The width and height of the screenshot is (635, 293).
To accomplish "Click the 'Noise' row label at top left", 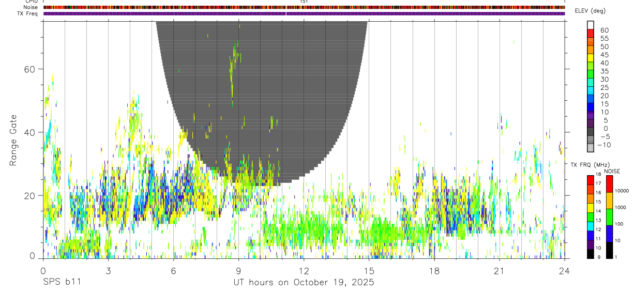I will click(x=31, y=7).
